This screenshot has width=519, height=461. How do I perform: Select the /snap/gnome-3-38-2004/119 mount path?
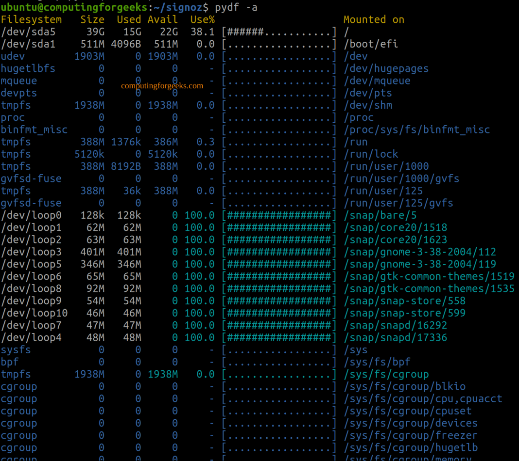click(x=420, y=264)
